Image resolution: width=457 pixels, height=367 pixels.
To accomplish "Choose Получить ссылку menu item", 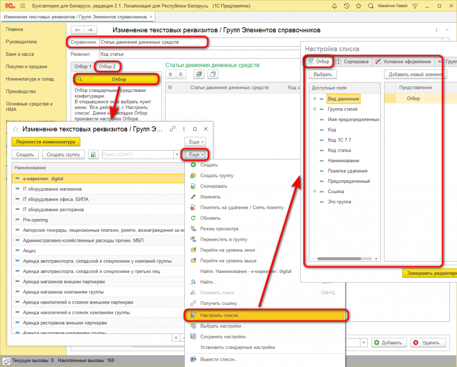I will [x=265, y=304].
